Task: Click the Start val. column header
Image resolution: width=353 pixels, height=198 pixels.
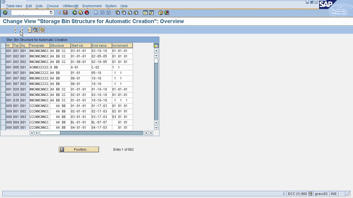Action: click(x=81, y=45)
